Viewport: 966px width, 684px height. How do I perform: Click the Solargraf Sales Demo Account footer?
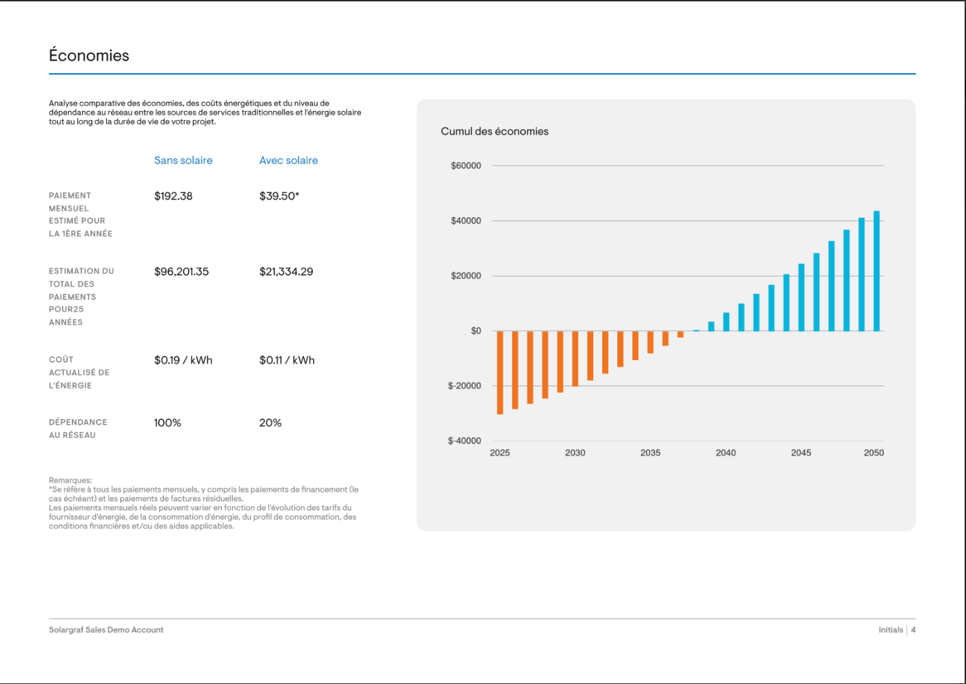click(x=106, y=630)
